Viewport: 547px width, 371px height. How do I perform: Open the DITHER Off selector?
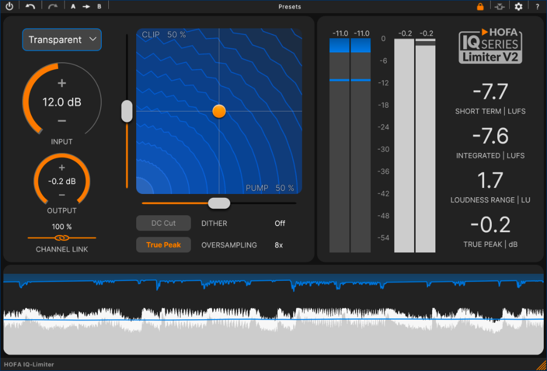point(280,223)
